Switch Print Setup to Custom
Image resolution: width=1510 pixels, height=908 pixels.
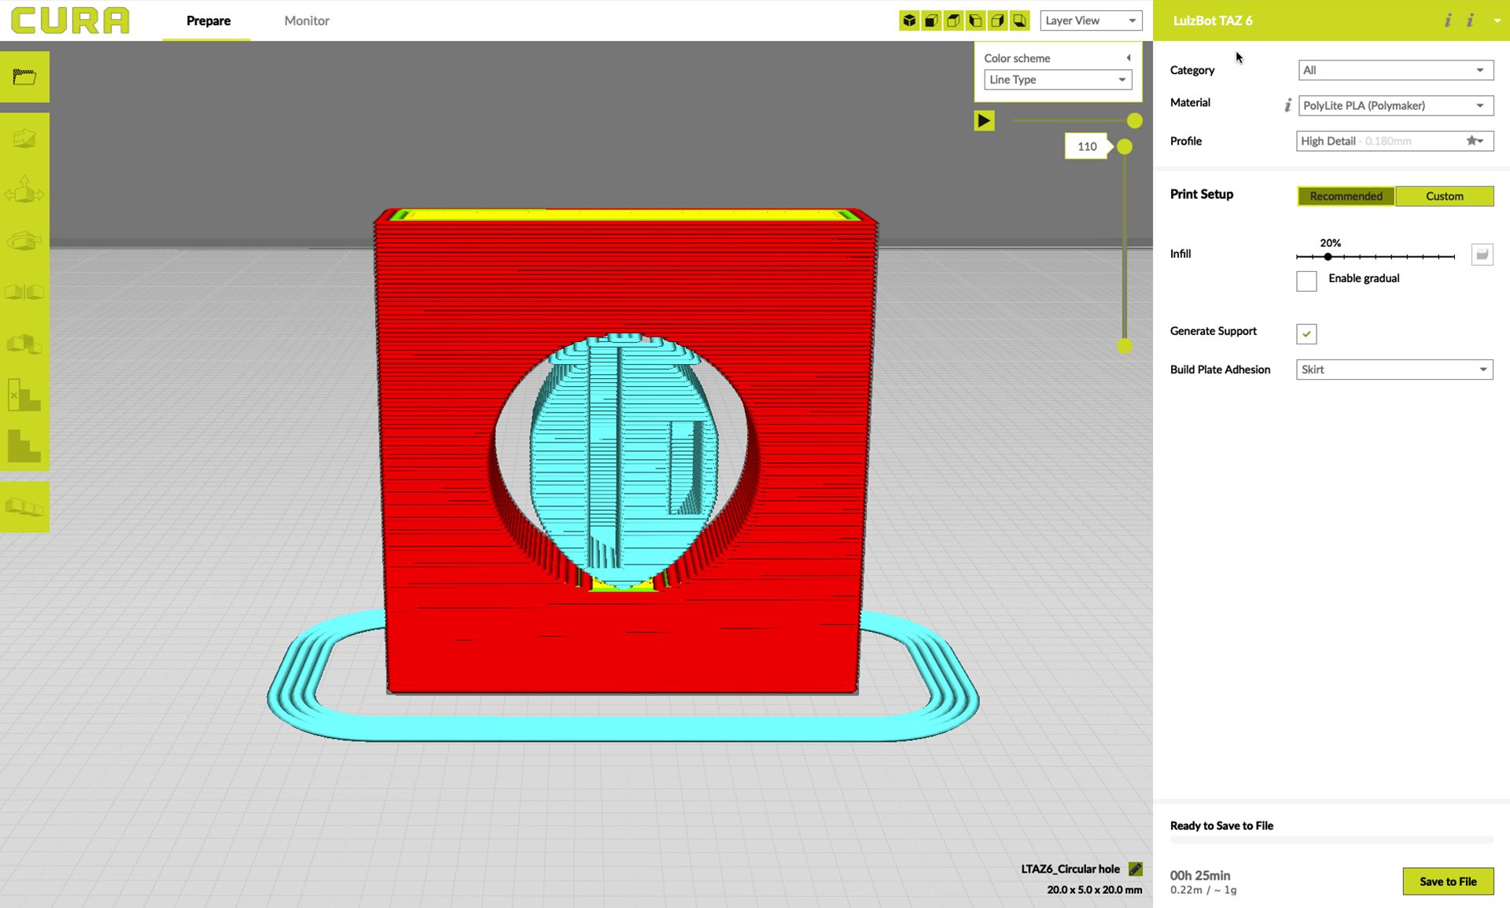[1445, 196]
